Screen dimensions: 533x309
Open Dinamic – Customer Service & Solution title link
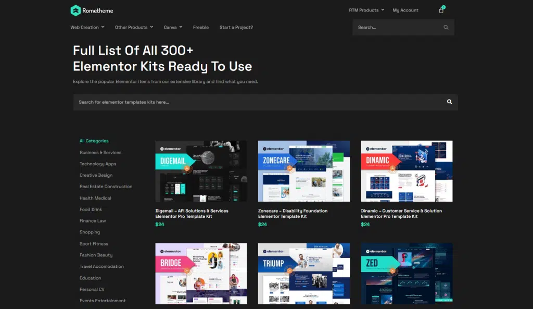401,214
